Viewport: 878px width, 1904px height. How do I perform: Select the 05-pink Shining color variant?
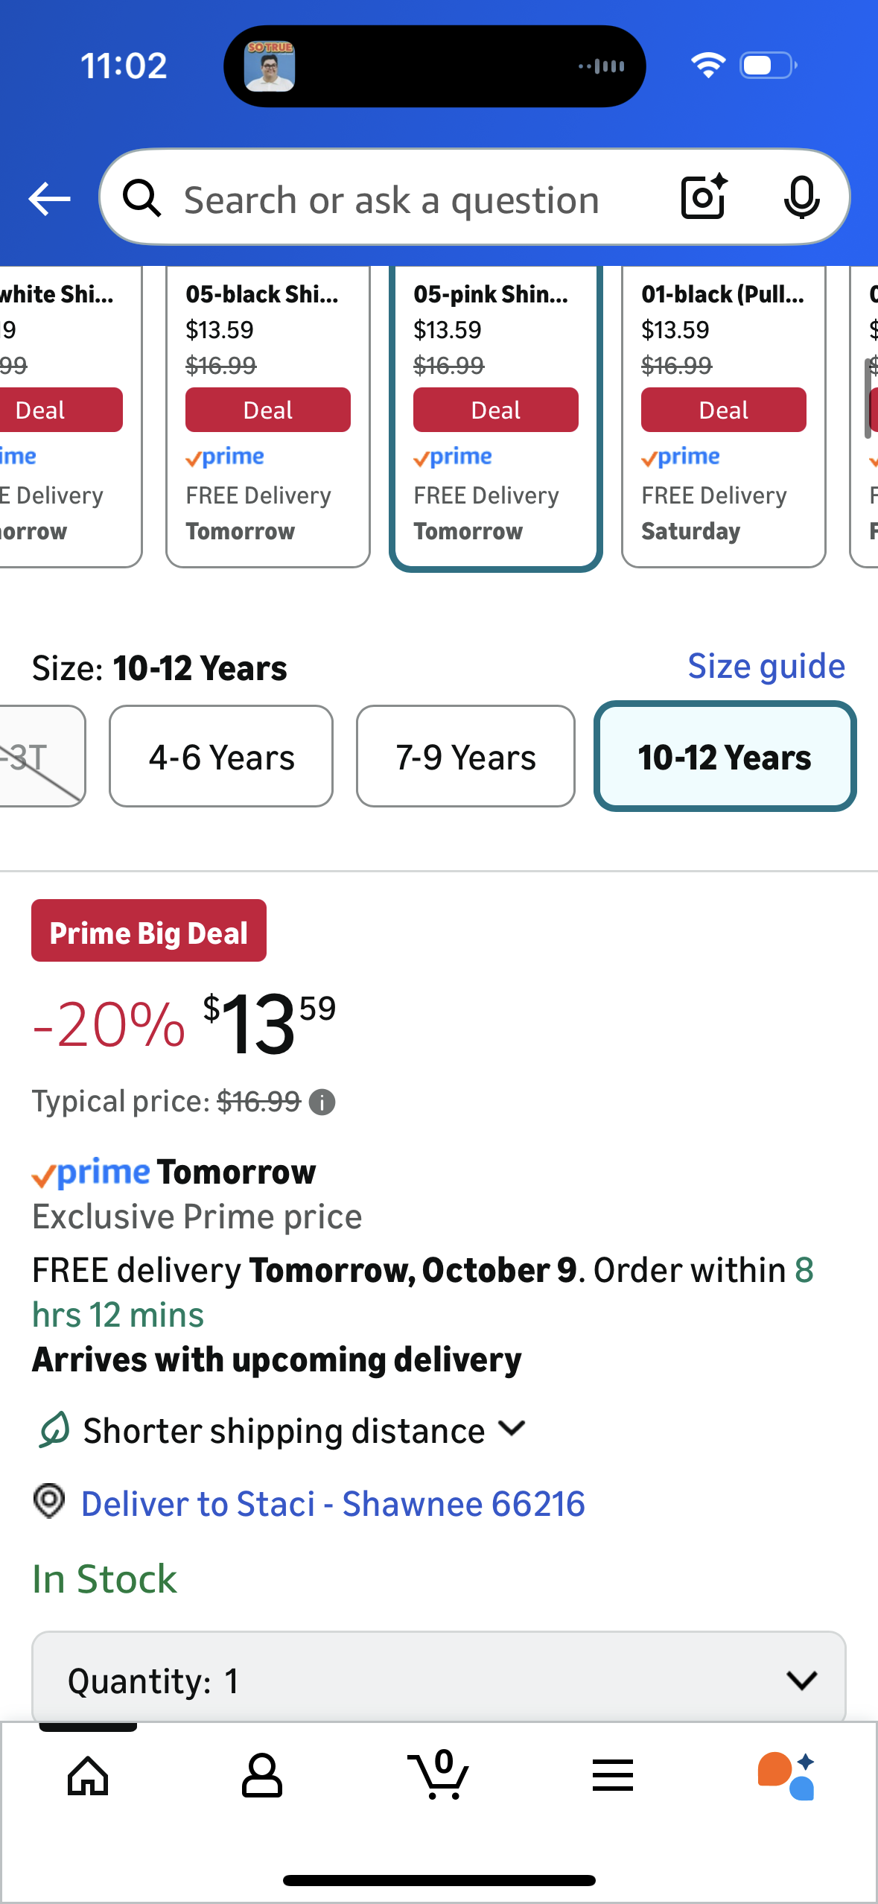pyautogui.click(x=495, y=417)
